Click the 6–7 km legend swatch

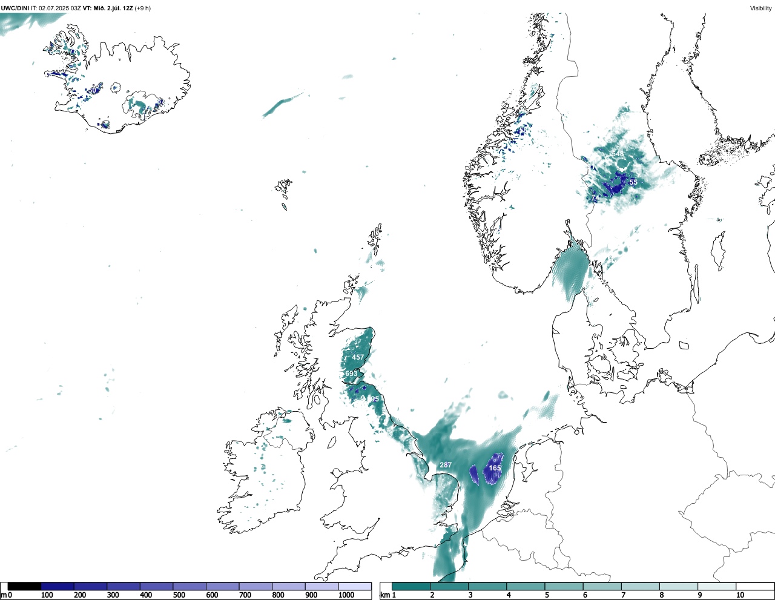click(602, 587)
